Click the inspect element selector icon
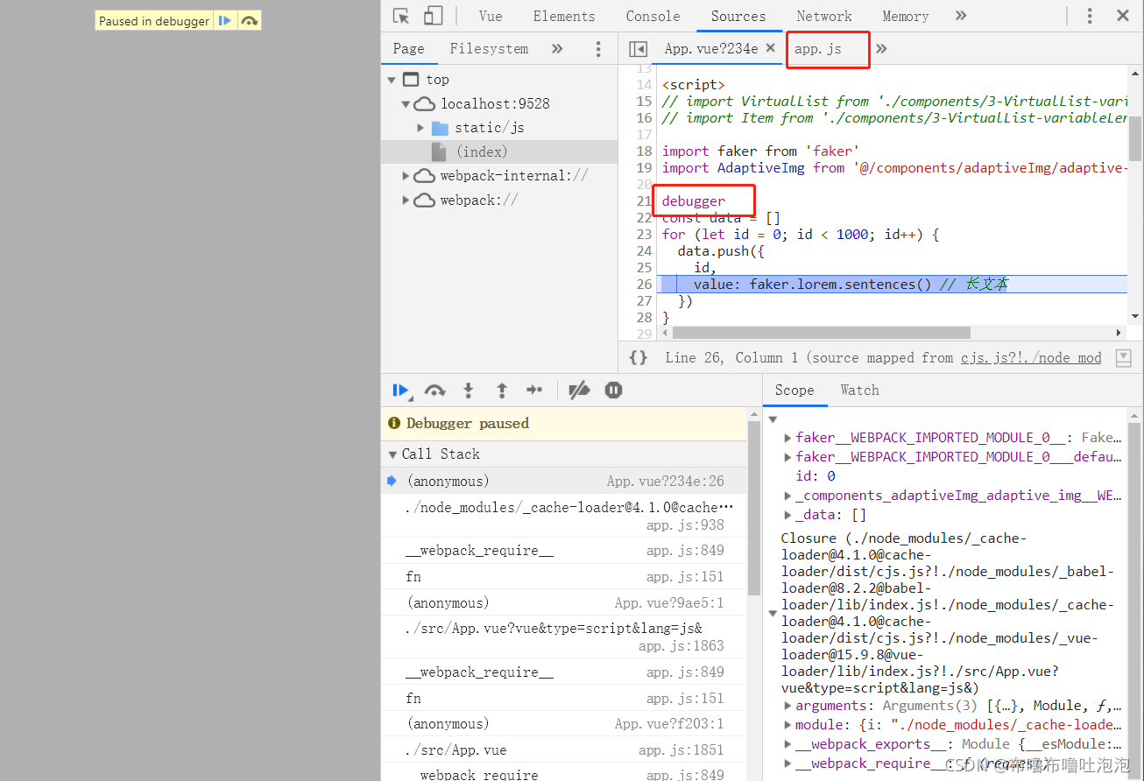The width and height of the screenshot is (1144, 781). click(x=401, y=16)
